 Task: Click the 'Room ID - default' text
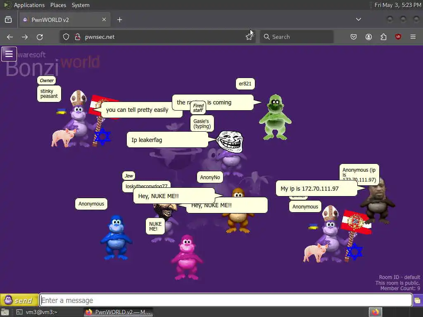click(399, 277)
